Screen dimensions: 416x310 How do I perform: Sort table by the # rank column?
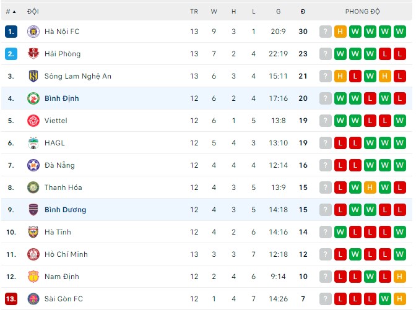click(x=11, y=12)
